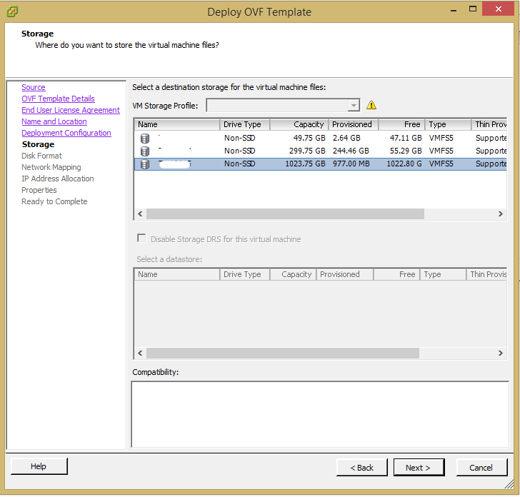
Task: Click the lower datastore list horizontal scrollbar thumb
Action: pos(283,353)
